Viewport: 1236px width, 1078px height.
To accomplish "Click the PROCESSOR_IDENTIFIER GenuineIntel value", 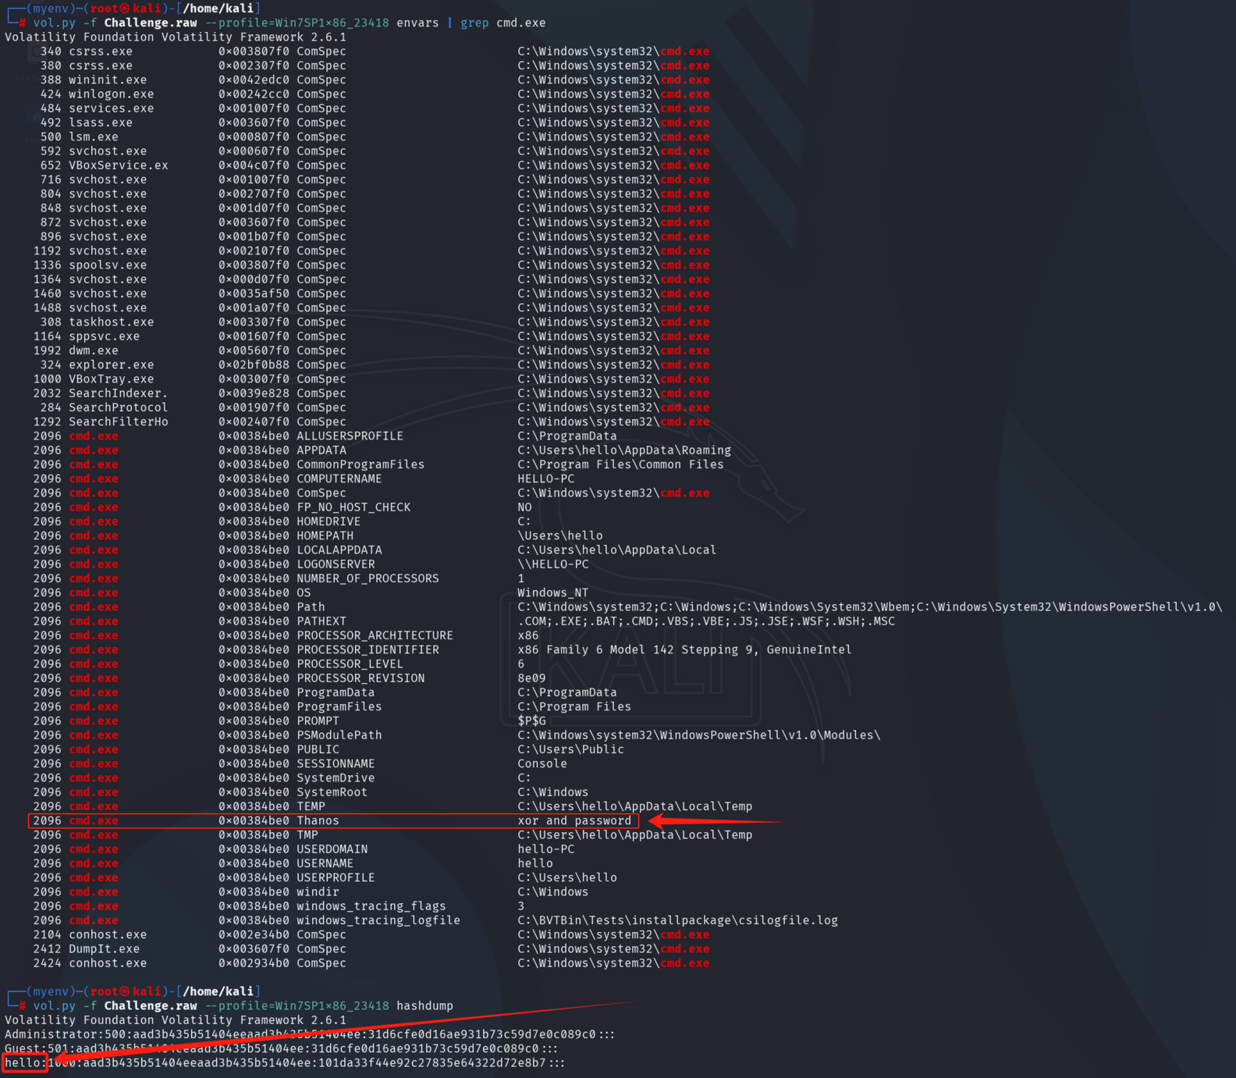I will [x=684, y=649].
